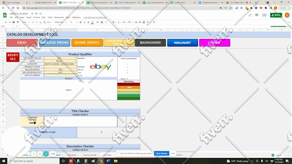Open the horizontal align dropdown
The width and height of the screenshot is (292, 164).
tap(114, 22)
